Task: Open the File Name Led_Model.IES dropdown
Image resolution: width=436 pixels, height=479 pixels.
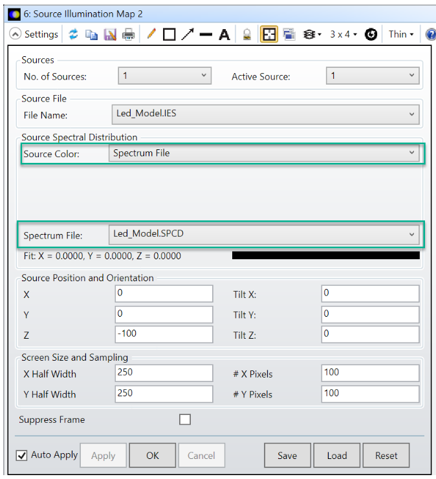Action: [x=265, y=114]
